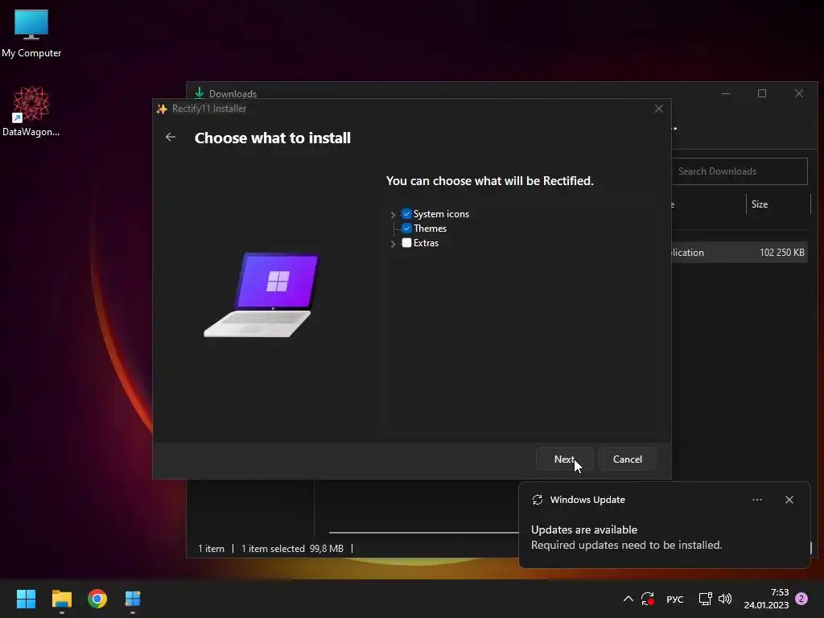Image resolution: width=824 pixels, height=618 pixels.
Task: Click the Rectify11 Installer sparkle icon
Action: [162, 109]
